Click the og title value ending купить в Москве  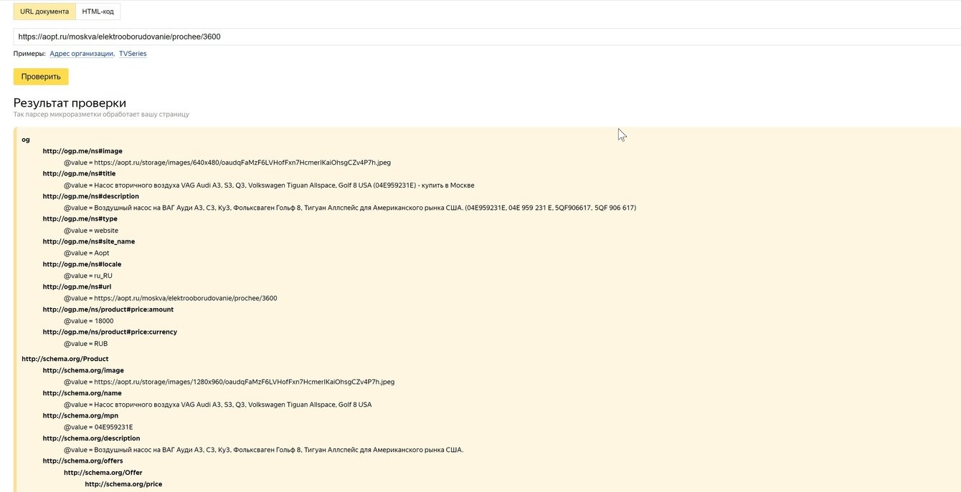[x=269, y=185]
